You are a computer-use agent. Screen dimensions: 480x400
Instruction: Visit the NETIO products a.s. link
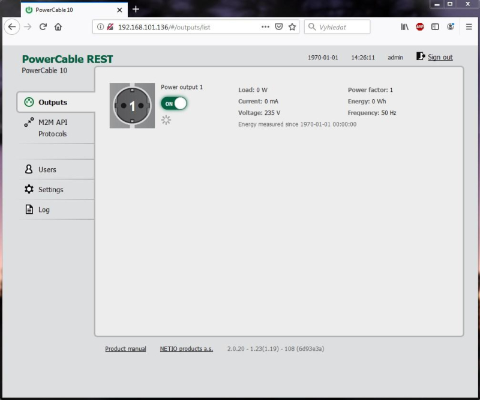pyautogui.click(x=186, y=349)
